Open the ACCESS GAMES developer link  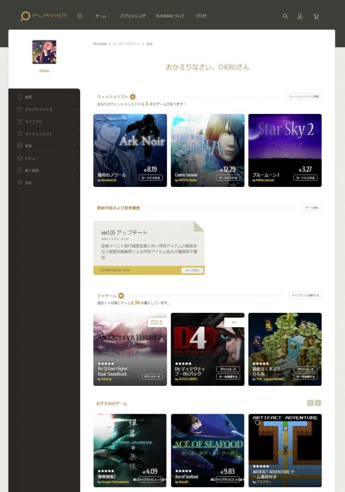188,379
